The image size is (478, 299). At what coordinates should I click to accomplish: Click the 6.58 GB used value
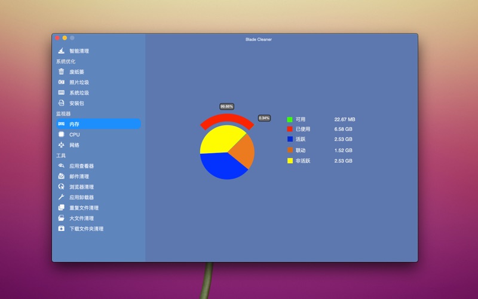343,129
